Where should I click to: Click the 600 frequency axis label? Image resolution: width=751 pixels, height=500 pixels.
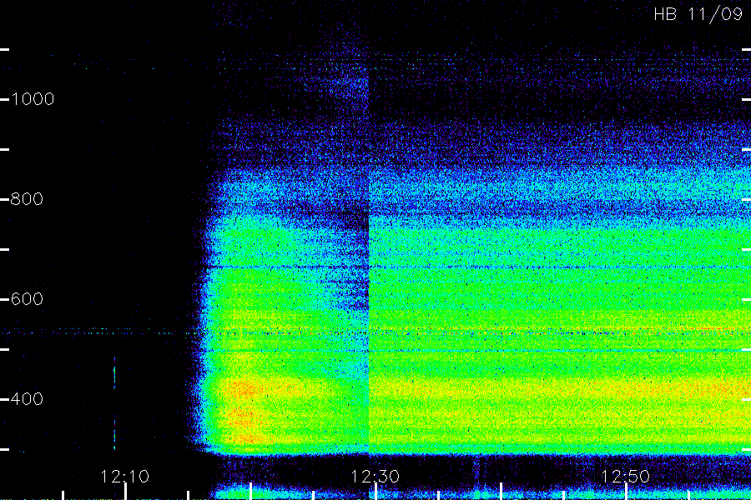tap(27, 299)
